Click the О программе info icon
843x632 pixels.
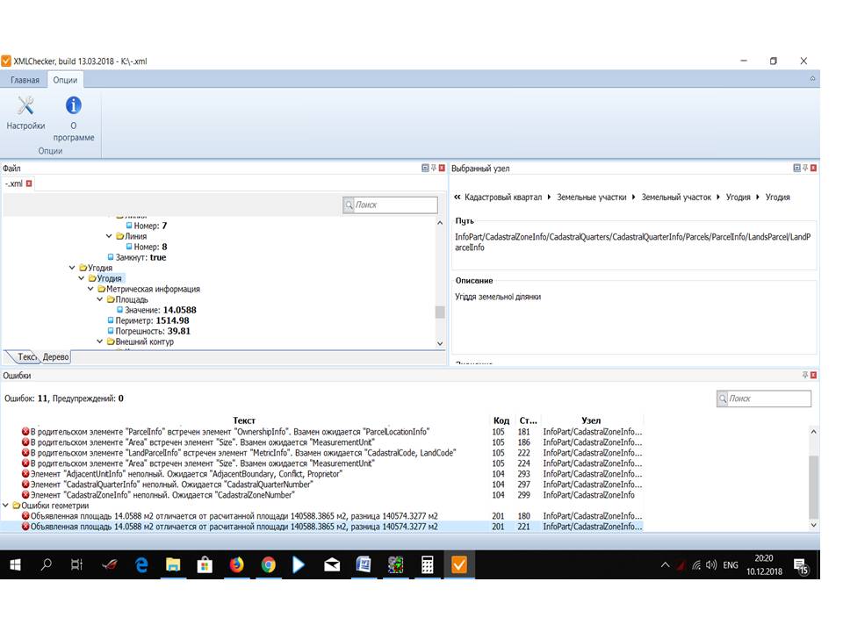74,106
